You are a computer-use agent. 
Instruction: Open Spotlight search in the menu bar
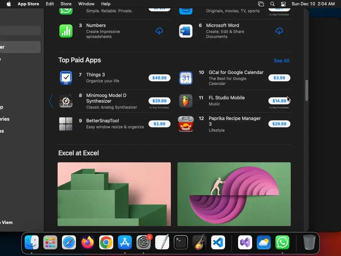(x=272, y=4)
